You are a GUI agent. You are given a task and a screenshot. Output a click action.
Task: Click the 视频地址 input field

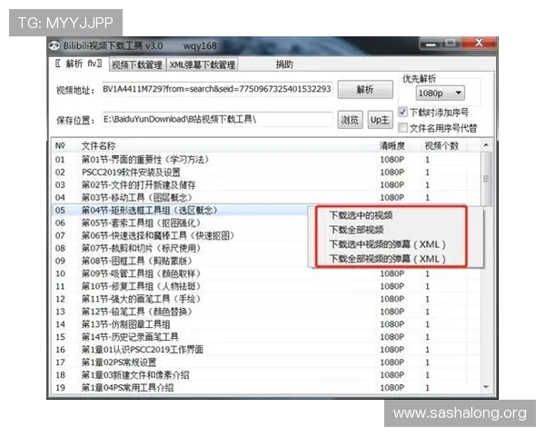tap(217, 89)
